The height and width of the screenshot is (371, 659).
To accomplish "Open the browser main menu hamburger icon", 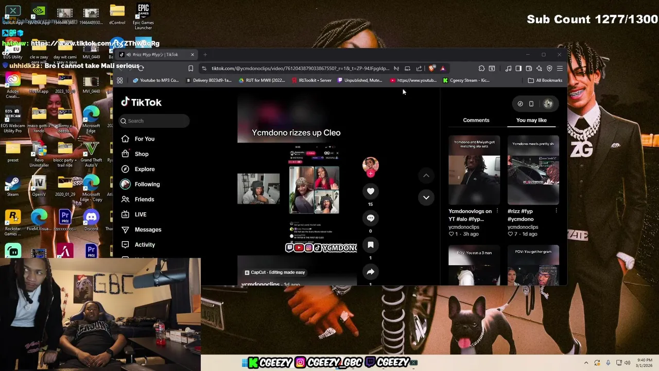I will pyautogui.click(x=560, y=69).
